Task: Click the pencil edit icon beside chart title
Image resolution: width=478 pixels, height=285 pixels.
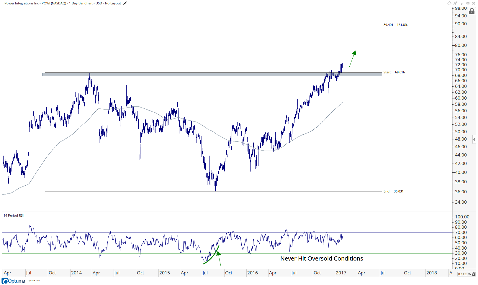Action: [125, 4]
